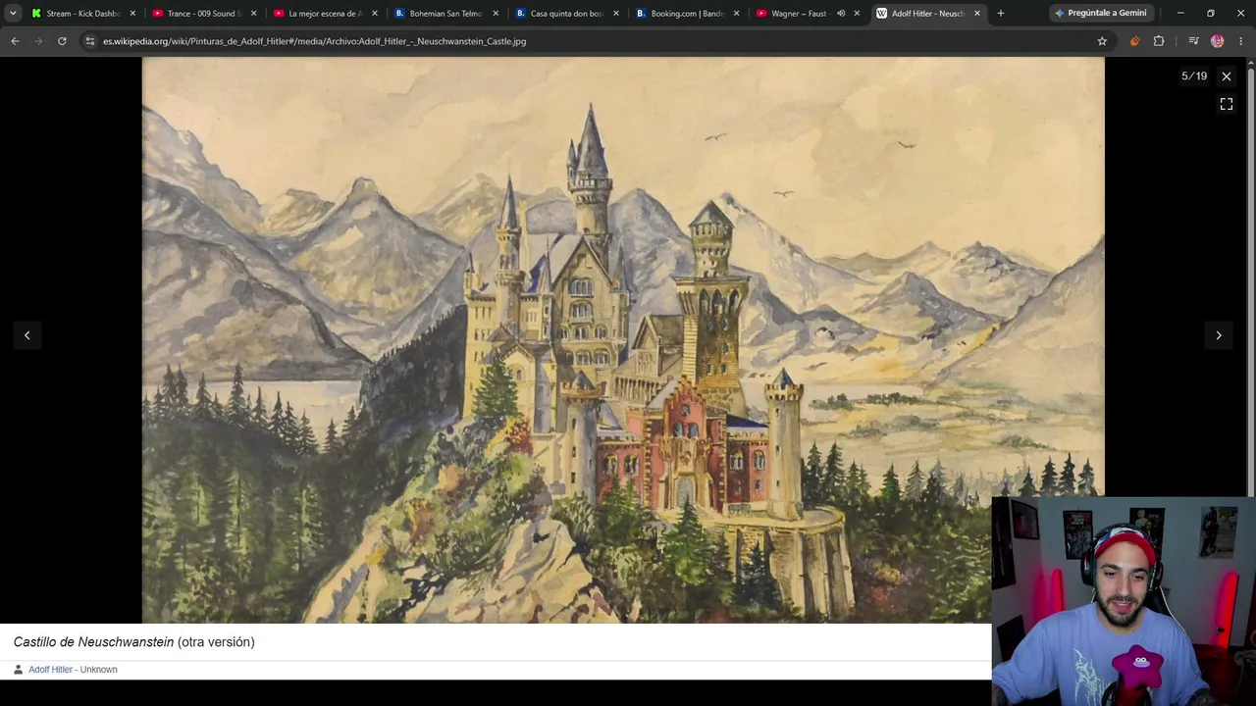Reload the Wikipedia page

click(62, 41)
